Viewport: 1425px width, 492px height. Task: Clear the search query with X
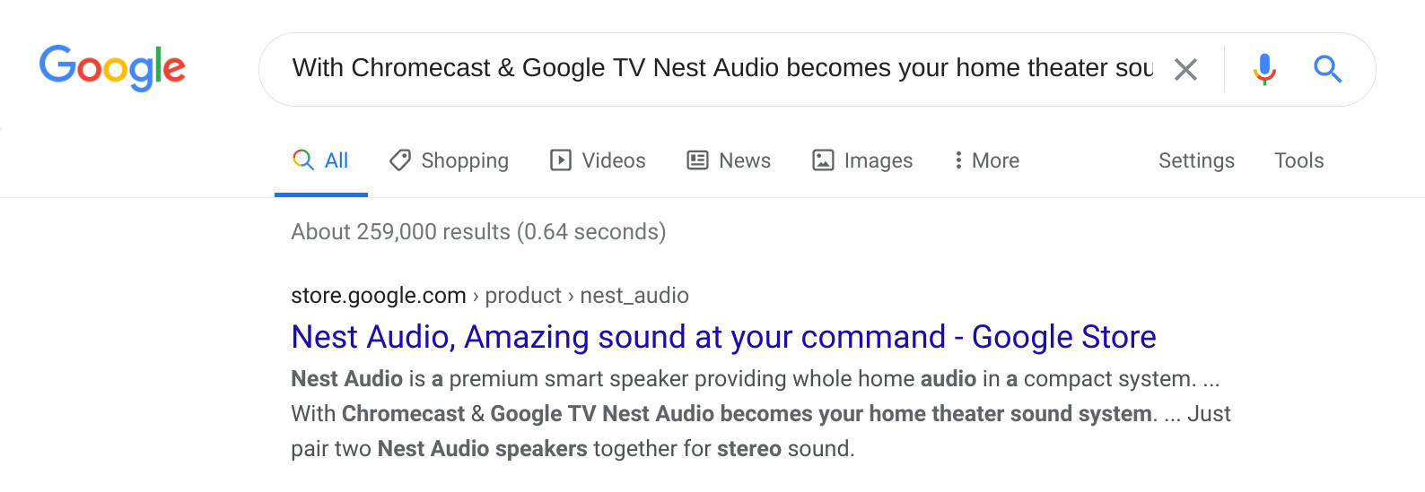pyautogui.click(x=1185, y=69)
